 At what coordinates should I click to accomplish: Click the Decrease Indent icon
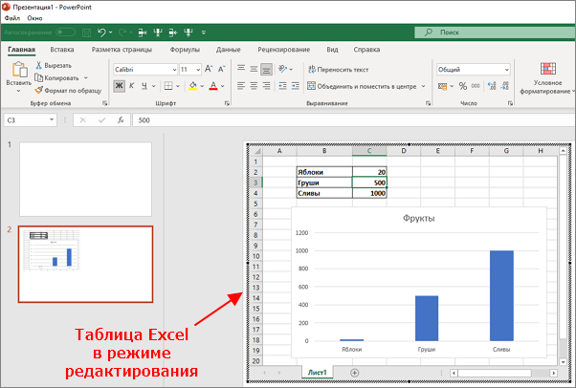pos(282,86)
